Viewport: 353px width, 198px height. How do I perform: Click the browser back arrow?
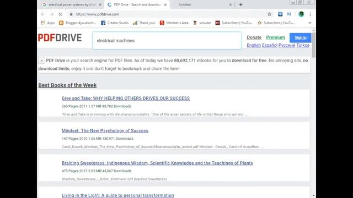(x=43, y=14)
